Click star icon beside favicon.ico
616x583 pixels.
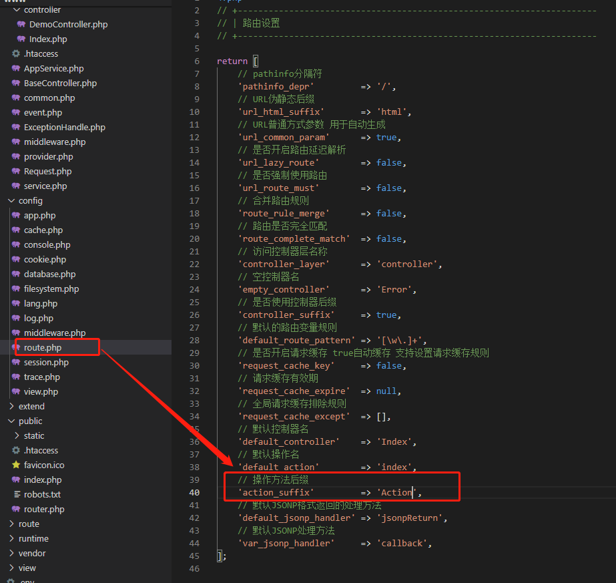coord(16,465)
